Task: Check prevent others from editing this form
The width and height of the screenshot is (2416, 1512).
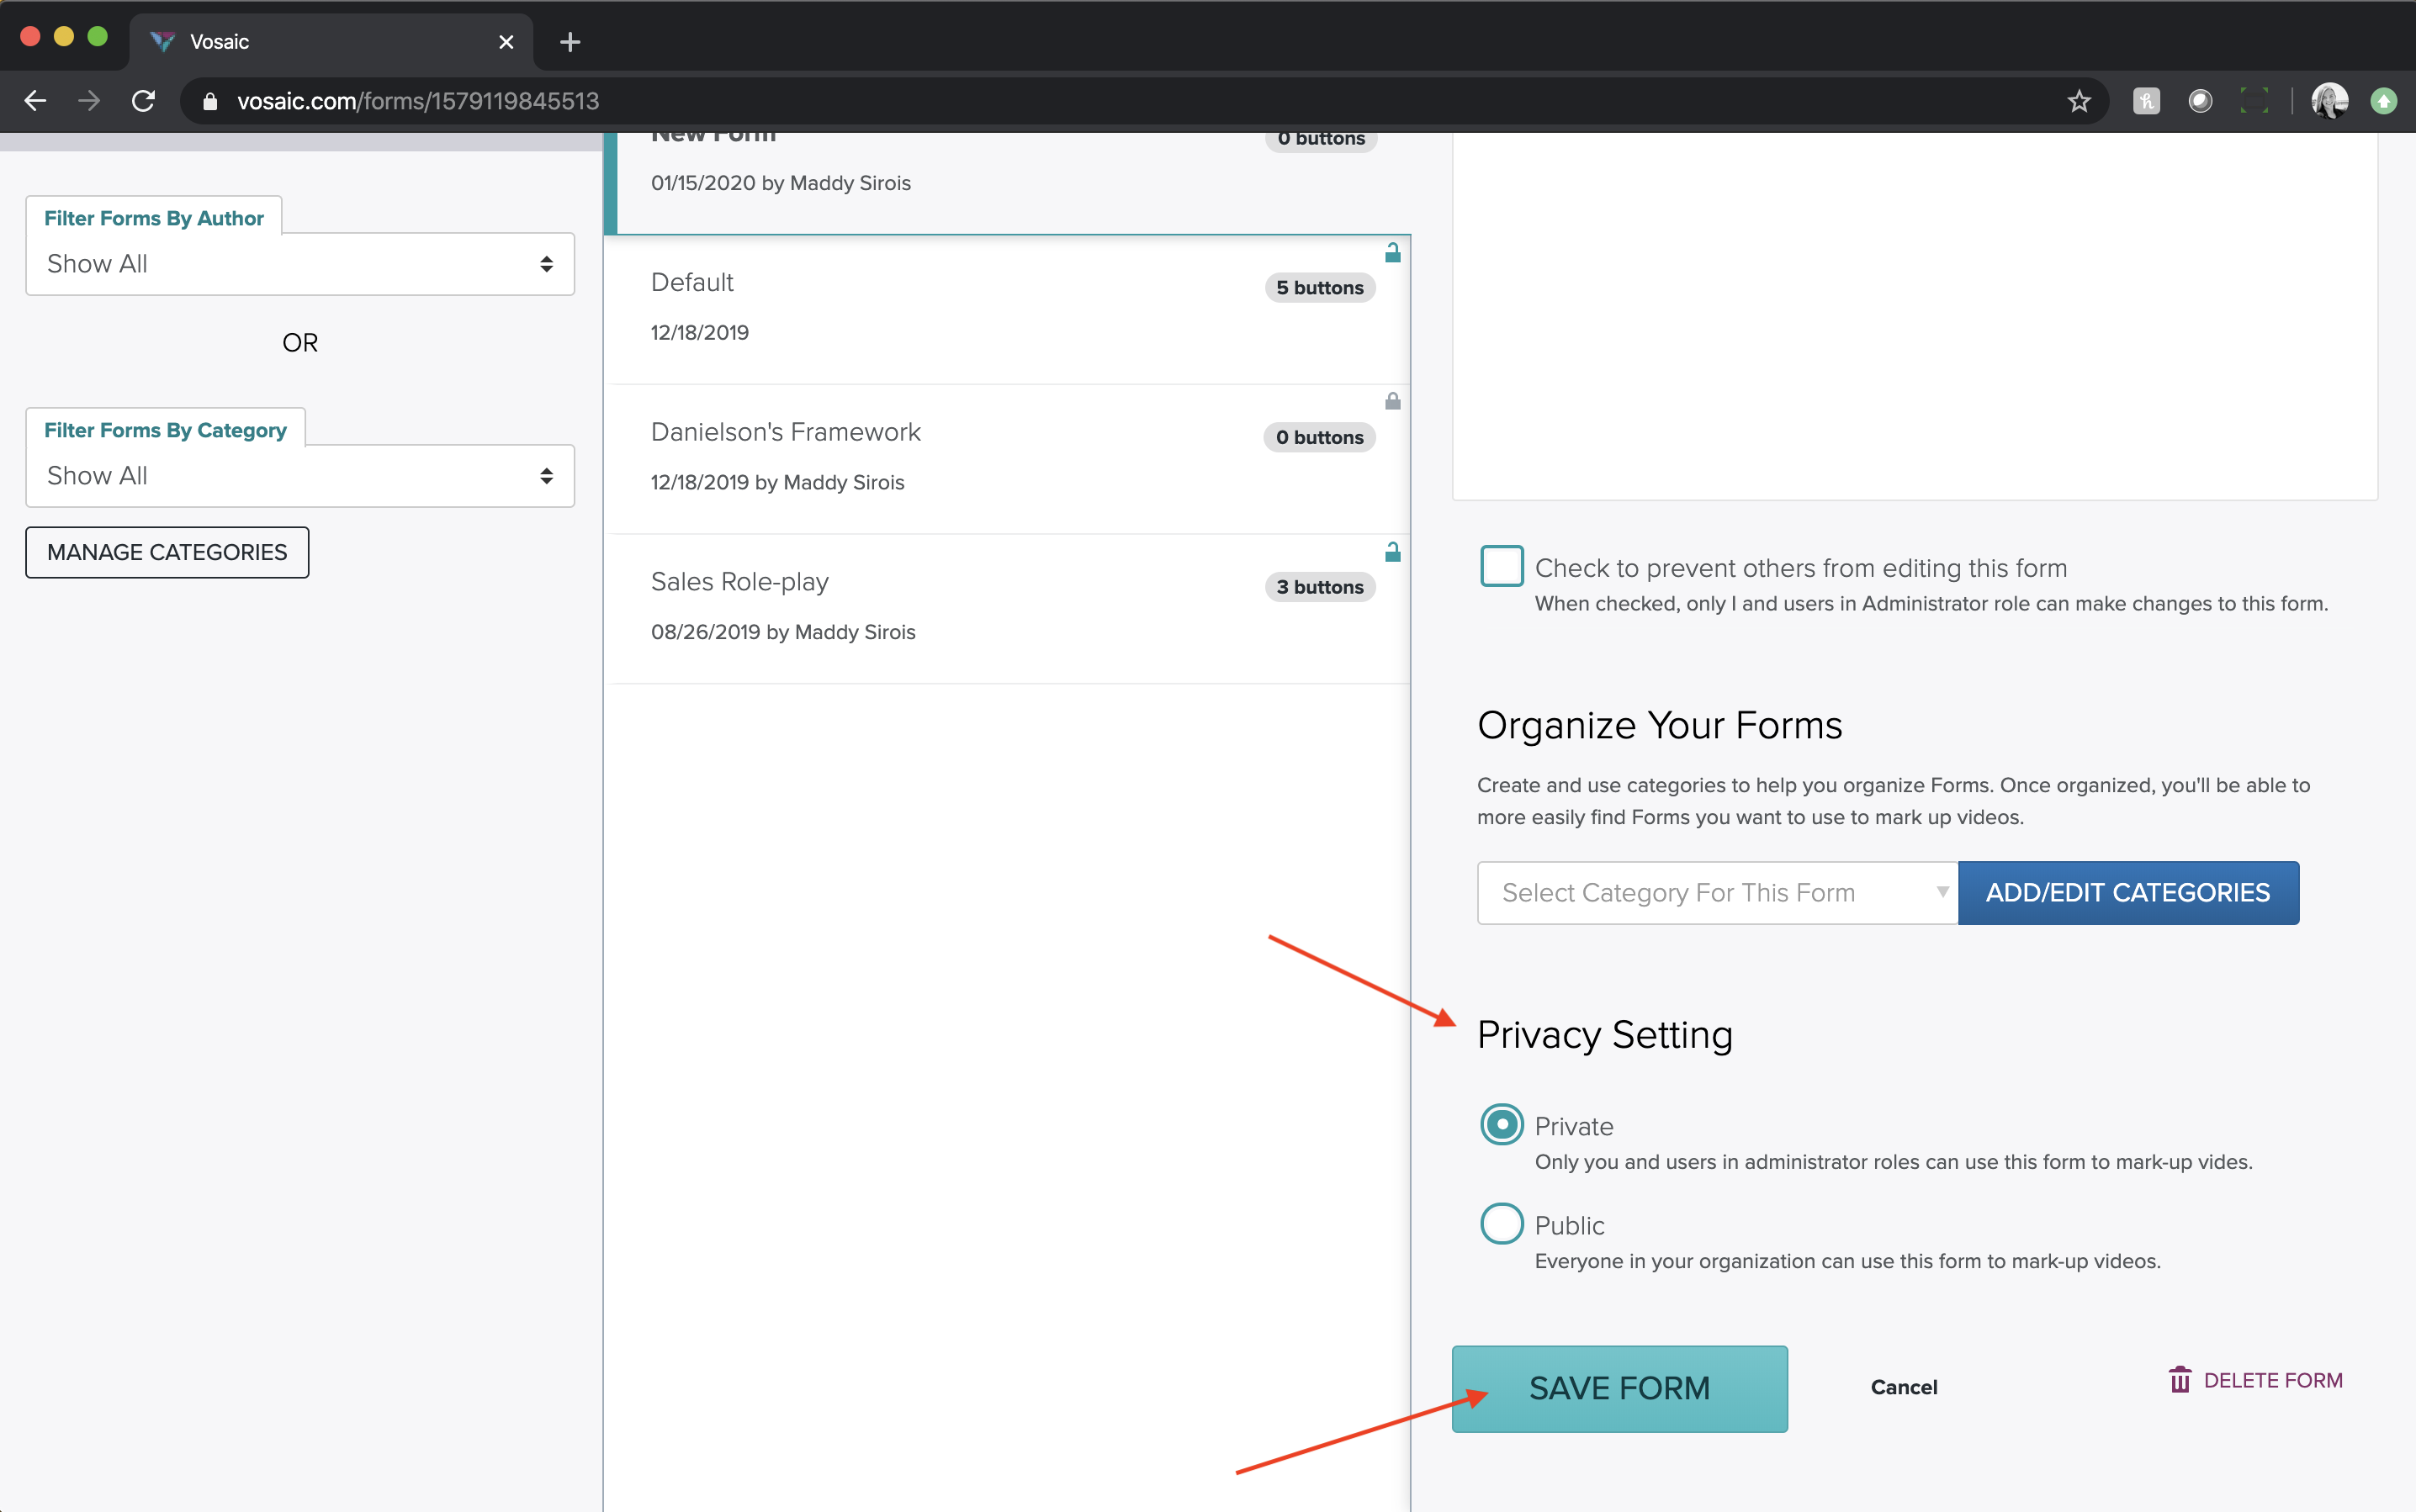Action: click(1501, 566)
